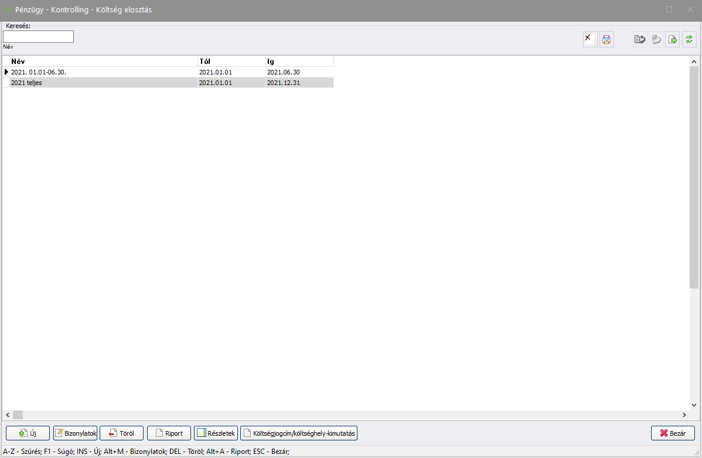The width and height of the screenshot is (702, 458).
Task: Select the '2021 teljes' row
Action: (x=103, y=83)
